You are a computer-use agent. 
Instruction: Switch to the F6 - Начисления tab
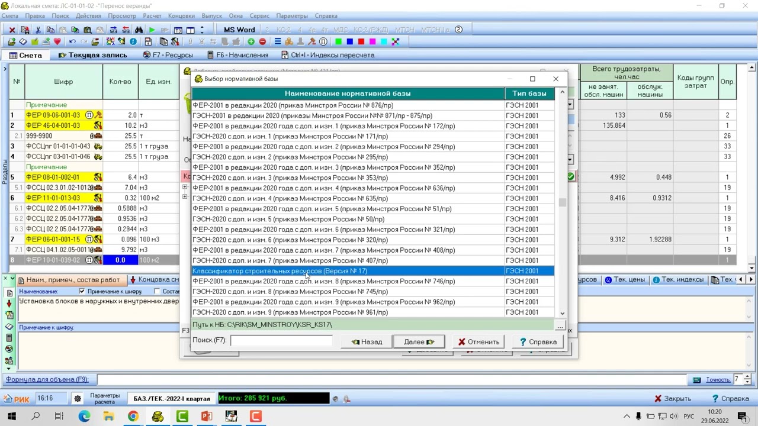237,55
